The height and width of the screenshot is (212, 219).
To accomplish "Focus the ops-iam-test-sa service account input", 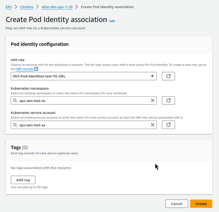I will [82, 125].
